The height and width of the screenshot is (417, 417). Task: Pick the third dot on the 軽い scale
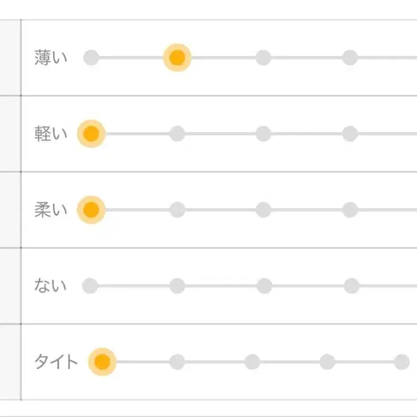(263, 134)
